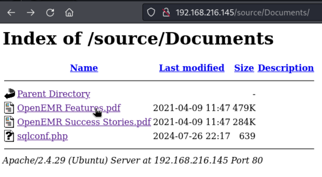Open OpenEMR Success Stories.pdf link
This screenshot has width=322, height=177.
(84, 122)
